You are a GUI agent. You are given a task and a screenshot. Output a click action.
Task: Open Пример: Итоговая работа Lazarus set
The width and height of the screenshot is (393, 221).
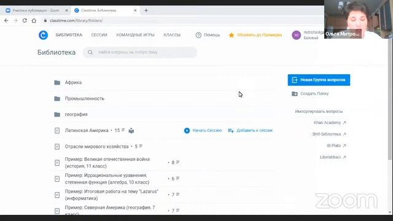(x=112, y=195)
